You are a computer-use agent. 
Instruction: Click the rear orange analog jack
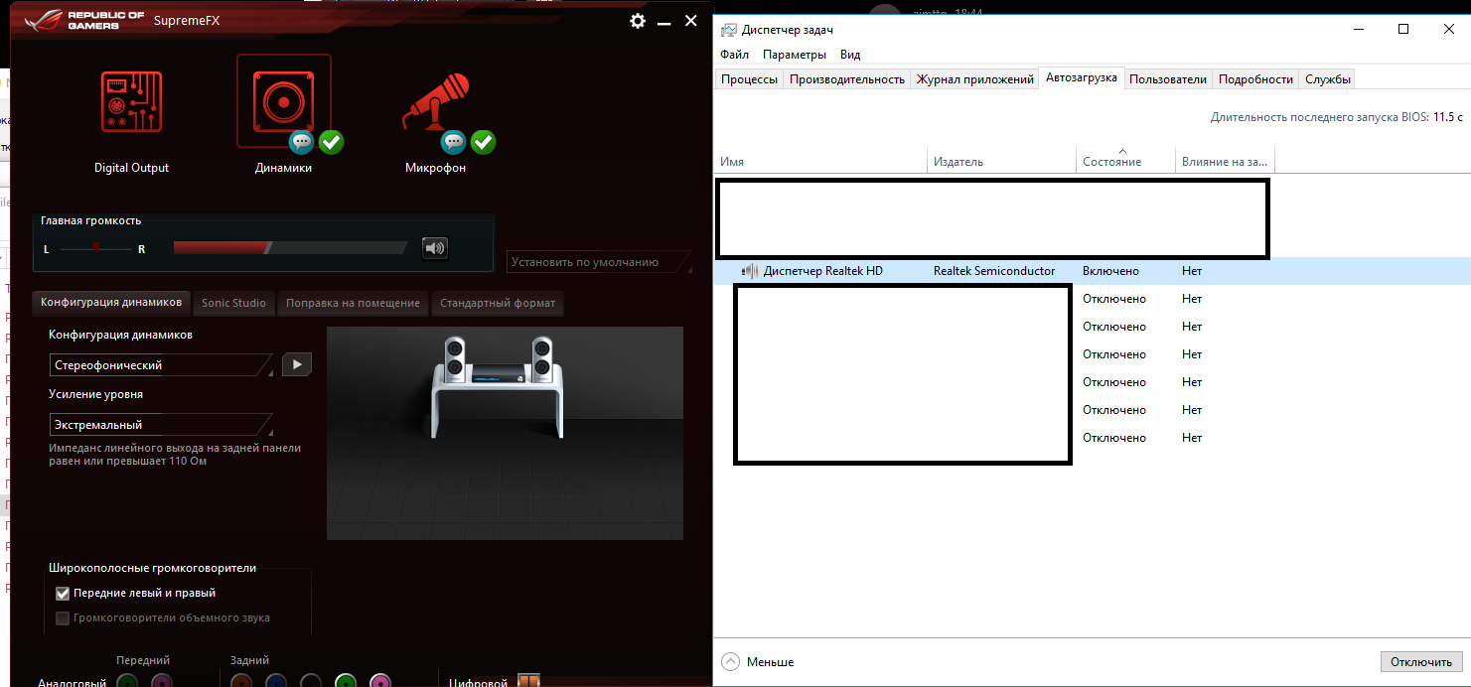241,681
